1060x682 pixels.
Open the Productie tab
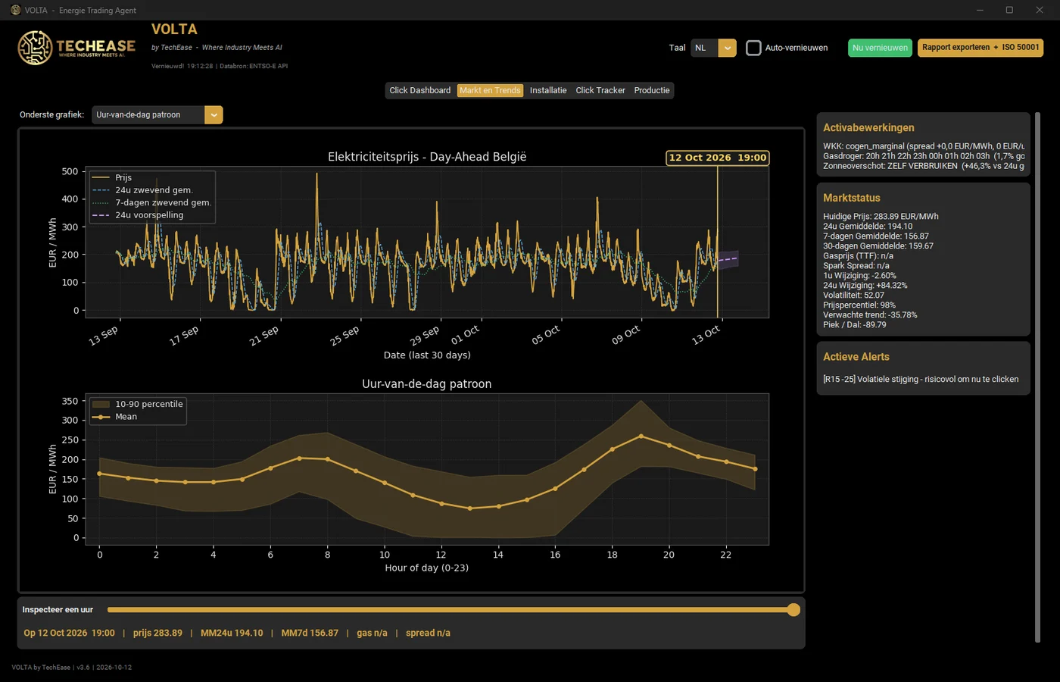tap(652, 90)
